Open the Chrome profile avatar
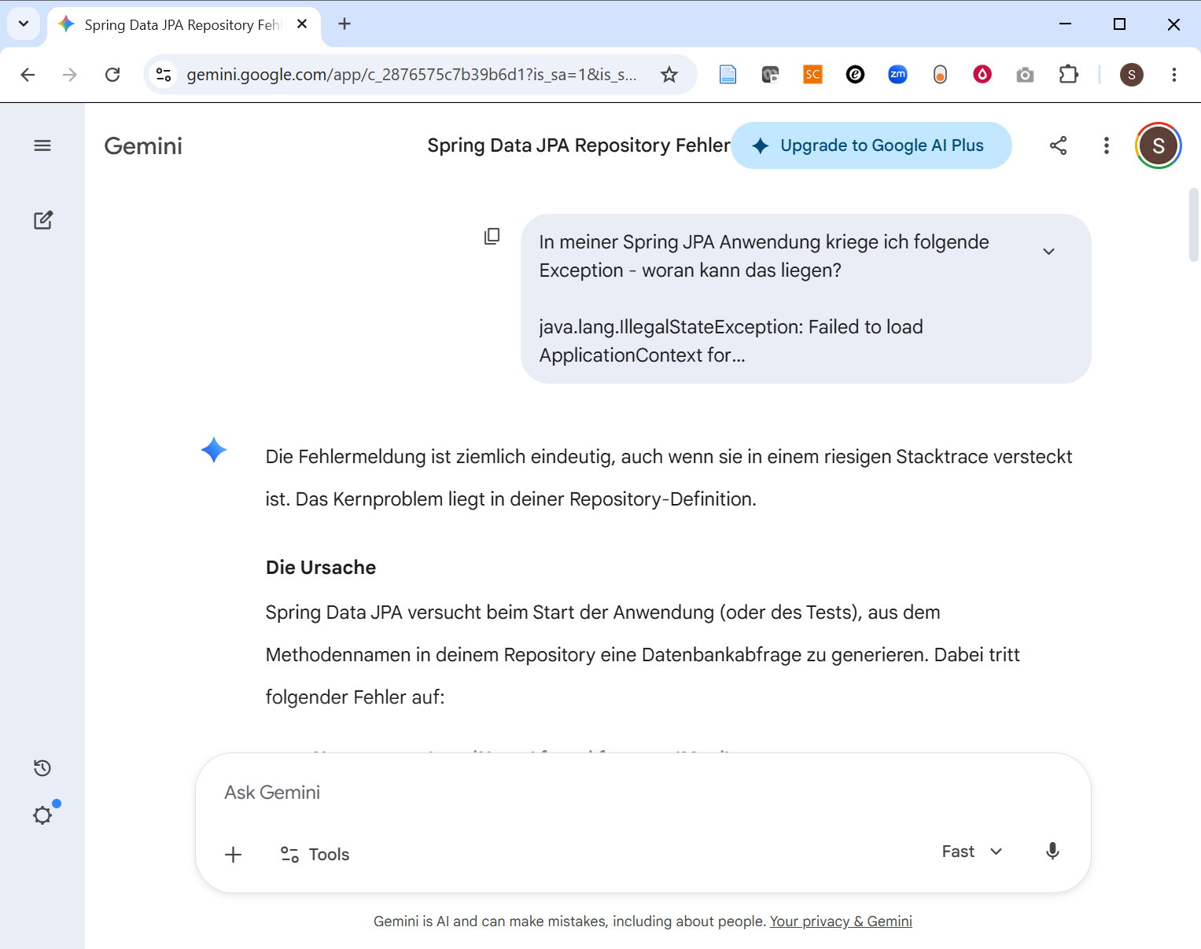 coord(1132,75)
